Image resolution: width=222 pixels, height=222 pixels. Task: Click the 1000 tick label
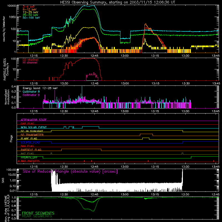pyautogui.click(x=12, y=17)
